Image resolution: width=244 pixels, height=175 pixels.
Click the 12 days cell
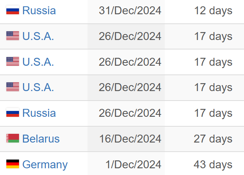pos(213,11)
